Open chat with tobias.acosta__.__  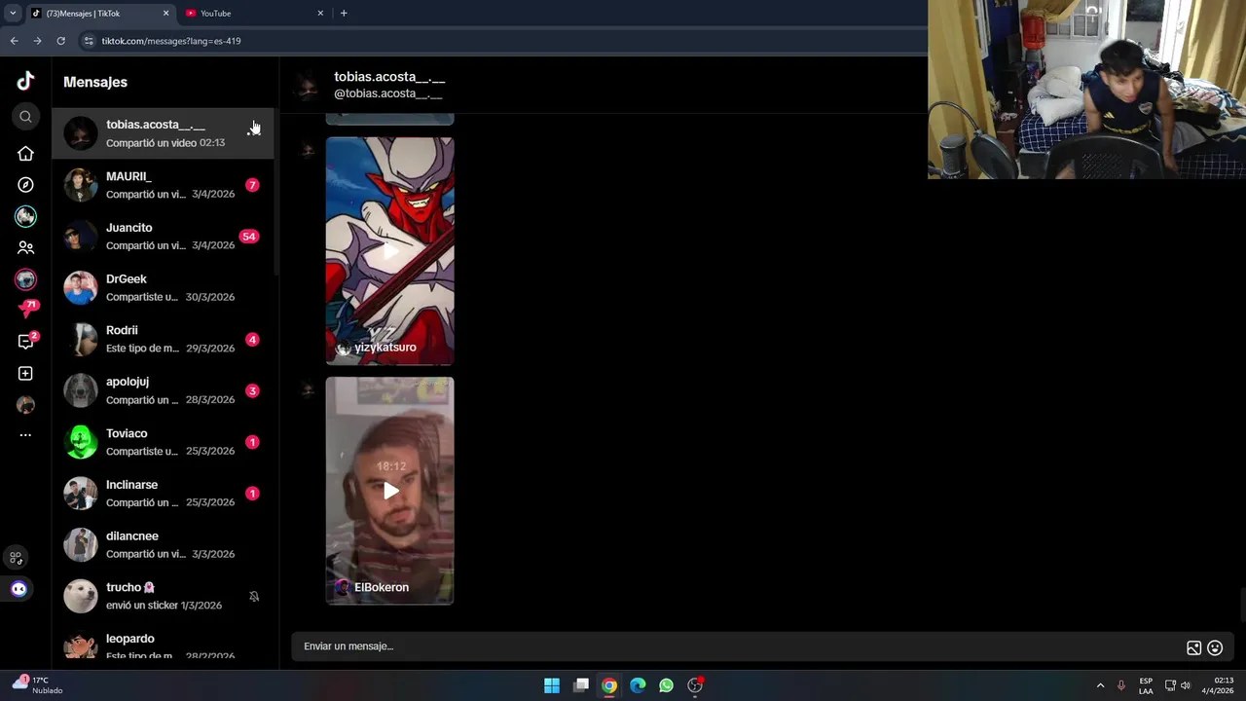pyautogui.click(x=163, y=133)
